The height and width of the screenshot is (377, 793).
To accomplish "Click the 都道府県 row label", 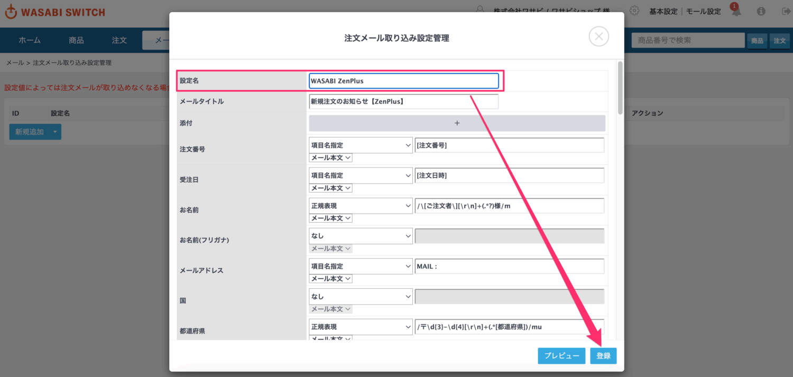I will (192, 331).
